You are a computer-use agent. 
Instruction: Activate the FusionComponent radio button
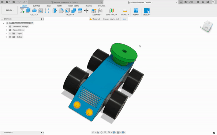coord(32,23)
